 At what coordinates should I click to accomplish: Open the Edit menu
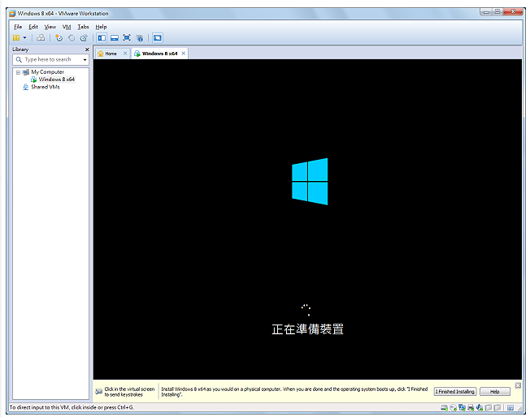tap(33, 27)
